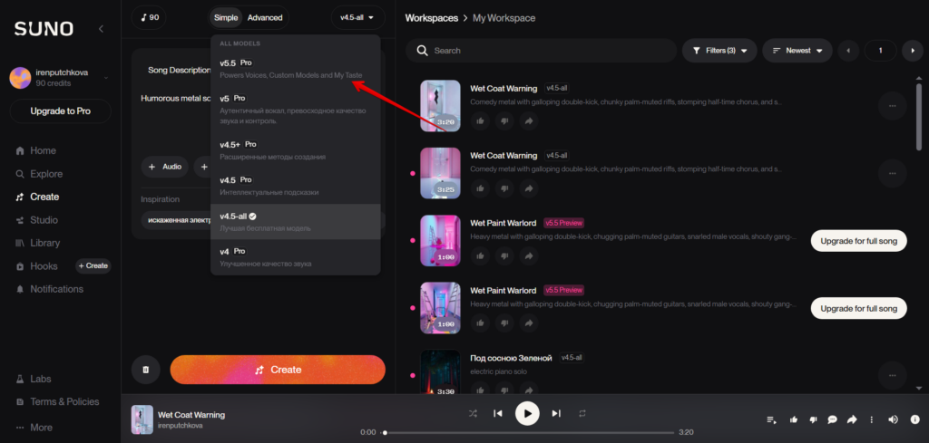Go to the previous page arrow

tap(848, 51)
